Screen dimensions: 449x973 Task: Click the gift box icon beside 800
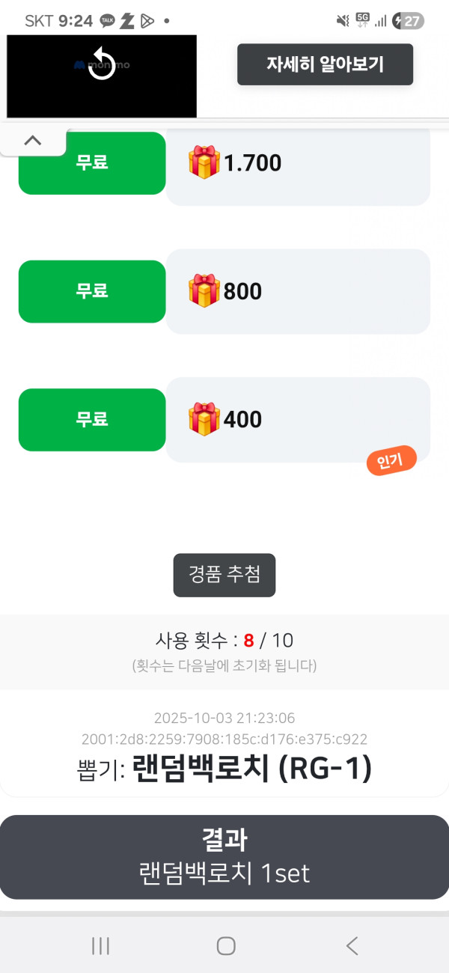(204, 290)
